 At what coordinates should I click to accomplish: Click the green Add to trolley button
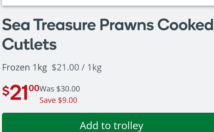(108, 122)
